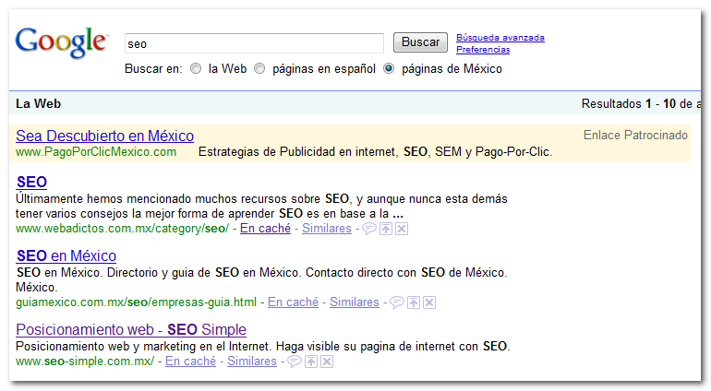This screenshot has height=391, width=711.
Task: Click the www.PagoPorClicMexico.com URL text
Action: pyautogui.click(x=96, y=152)
